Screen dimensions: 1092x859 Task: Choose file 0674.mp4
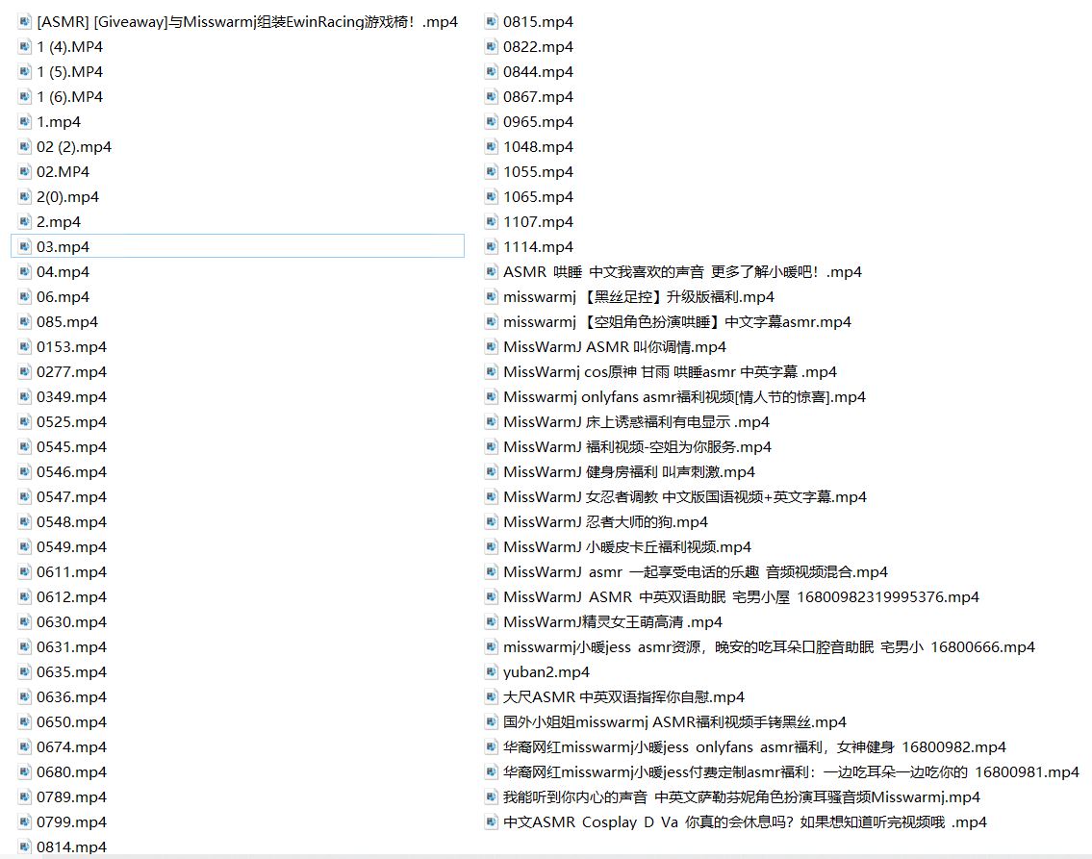(x=72, y=746)
